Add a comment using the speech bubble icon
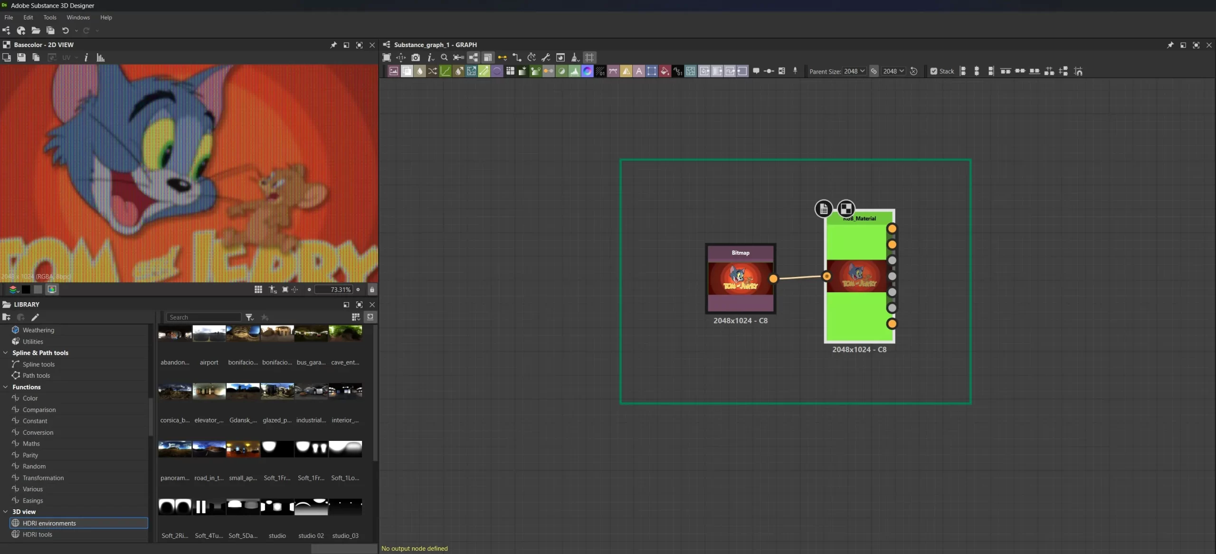The height and width of the screenshot is (554, 1216). tap(756, 71)
